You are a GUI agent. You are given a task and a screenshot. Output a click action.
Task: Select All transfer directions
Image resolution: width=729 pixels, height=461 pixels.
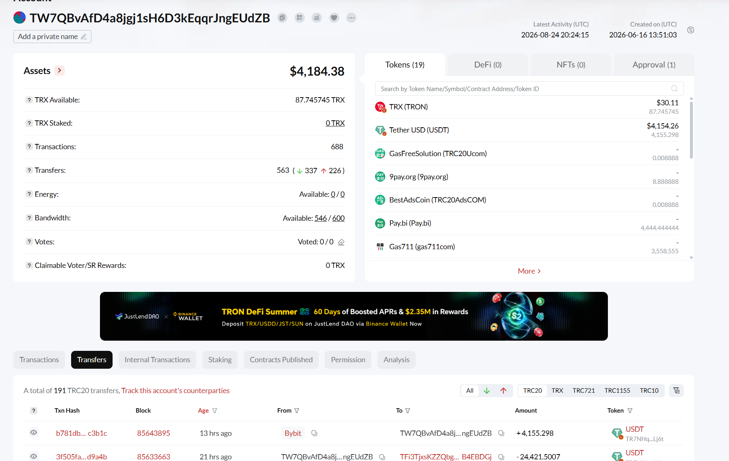(x=470, y=391)
